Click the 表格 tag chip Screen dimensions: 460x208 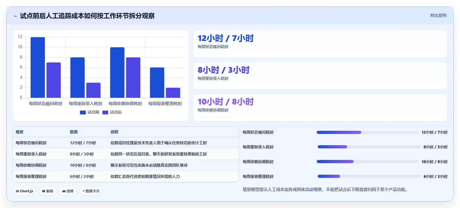[47, 191]
